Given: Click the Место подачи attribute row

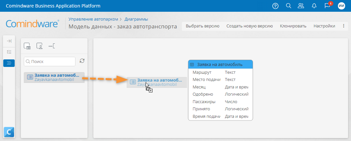Looking at the screenshot, I should [x=220, y=79].
